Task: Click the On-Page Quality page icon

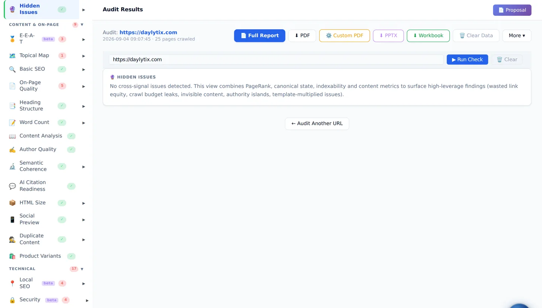Action: (x=12, y=86)
